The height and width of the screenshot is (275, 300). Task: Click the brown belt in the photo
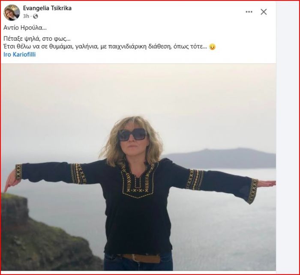coord(140,258)
